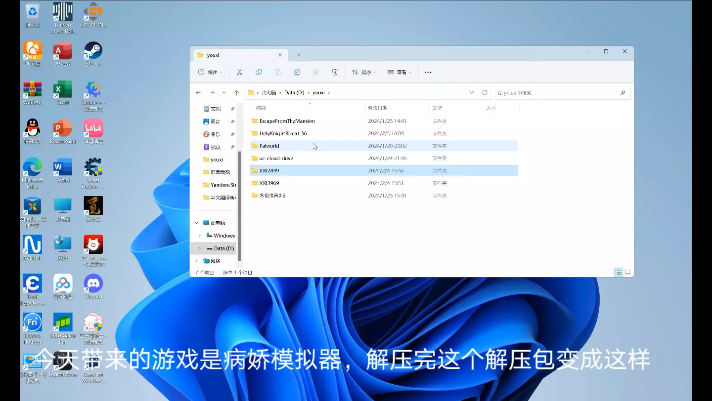Select the uc-cloud-drive folder
The image size is (712, 401).
pyautogui.click(x=384, y=158)
